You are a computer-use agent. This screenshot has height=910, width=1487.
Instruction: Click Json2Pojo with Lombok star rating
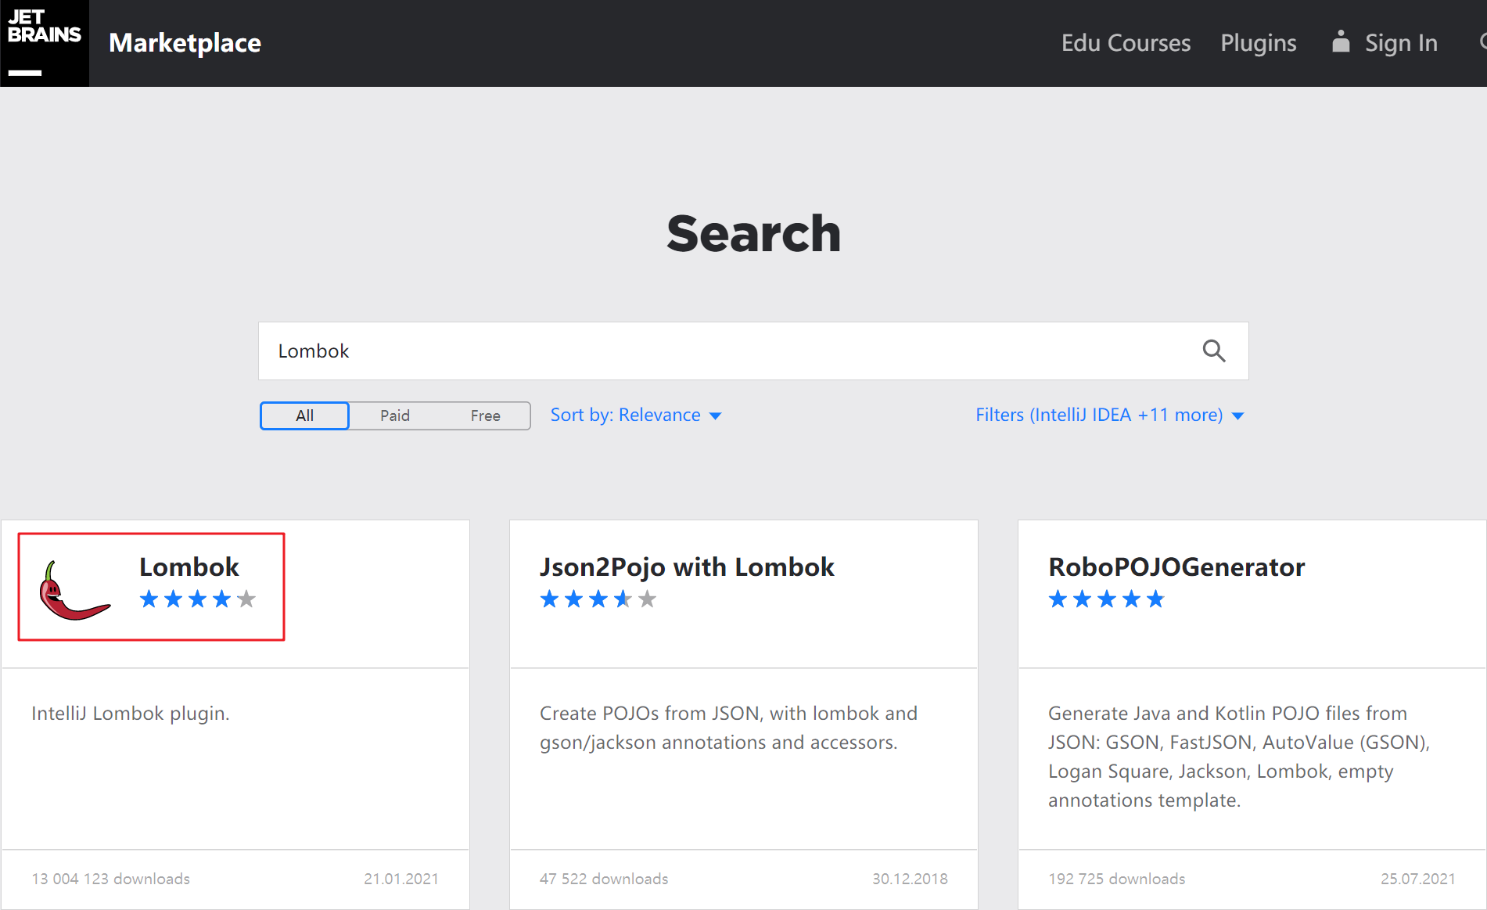[x=598, y=599]
